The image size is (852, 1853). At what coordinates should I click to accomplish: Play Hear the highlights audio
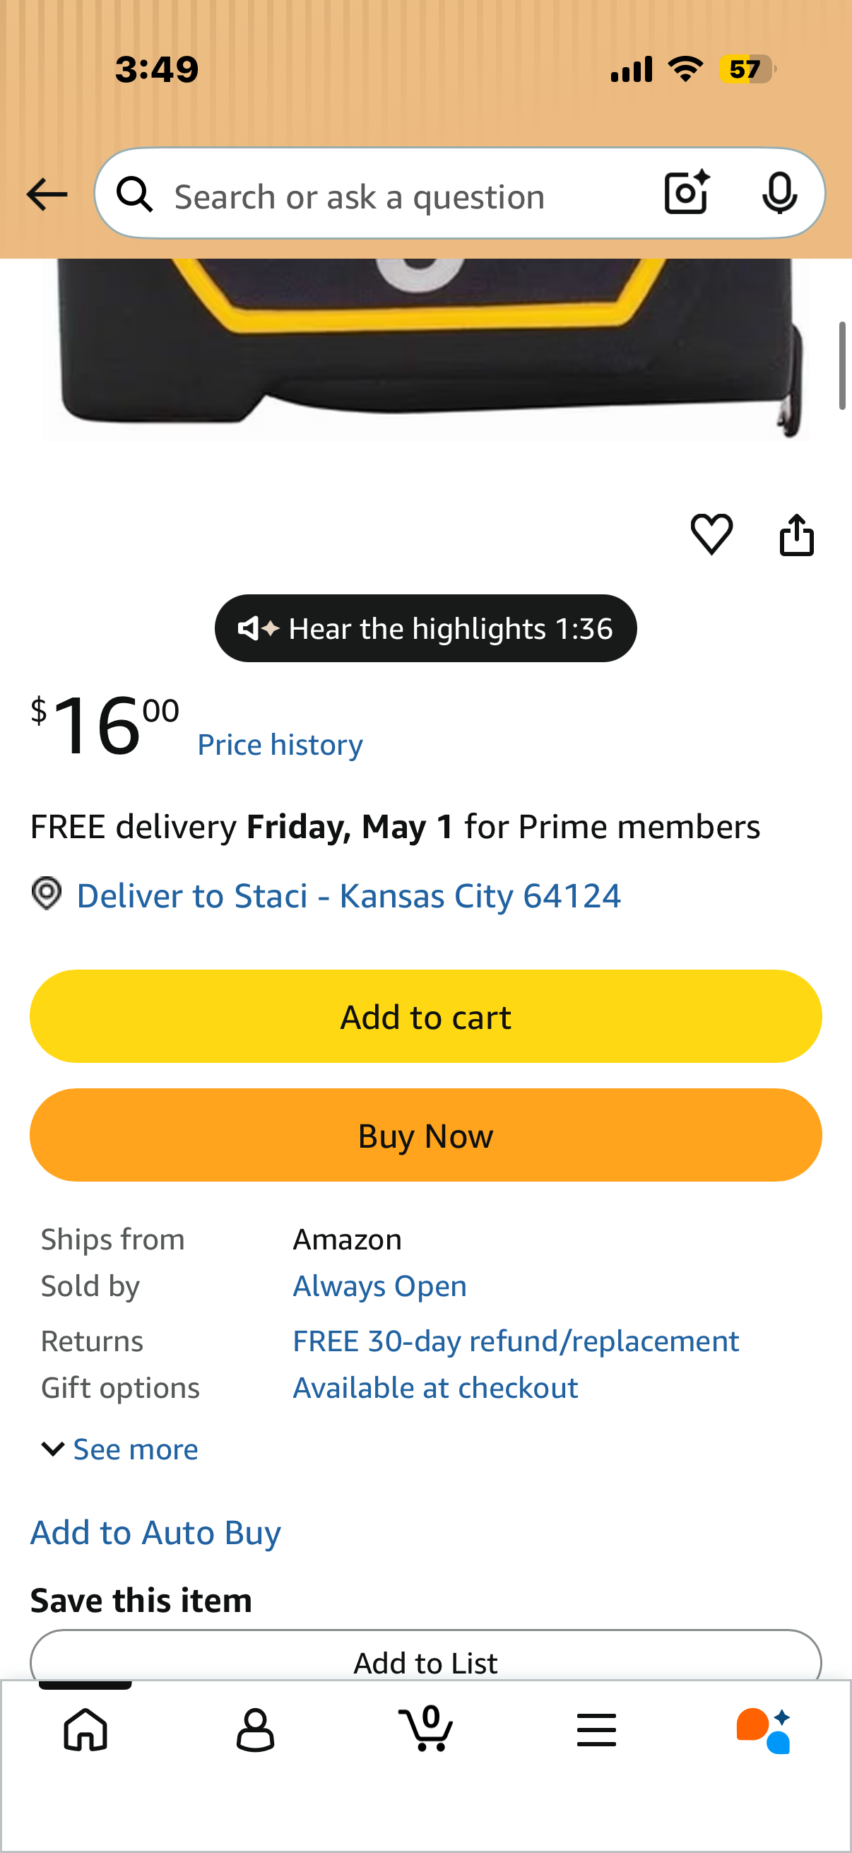[425, 629]
